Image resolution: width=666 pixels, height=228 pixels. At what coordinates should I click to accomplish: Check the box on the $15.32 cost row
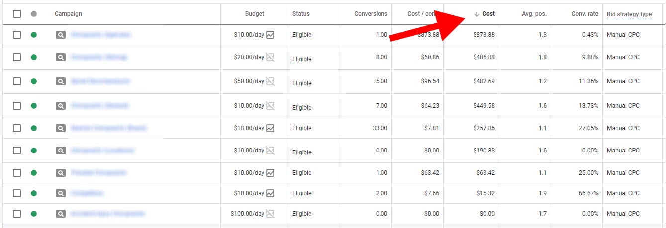[17, 193]
